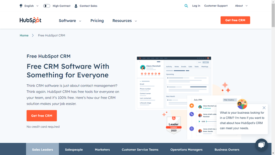Click Get free CRM in header
This screenshot has width=275, height=155.
(x=235, y=20)
